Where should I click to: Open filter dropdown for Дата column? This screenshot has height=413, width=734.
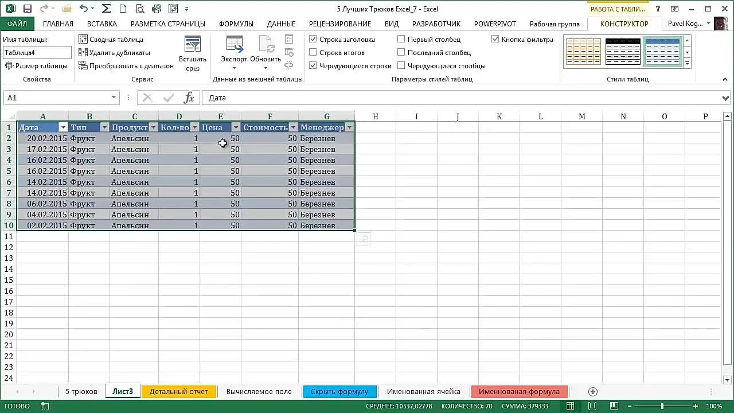(x=63, y=127)
